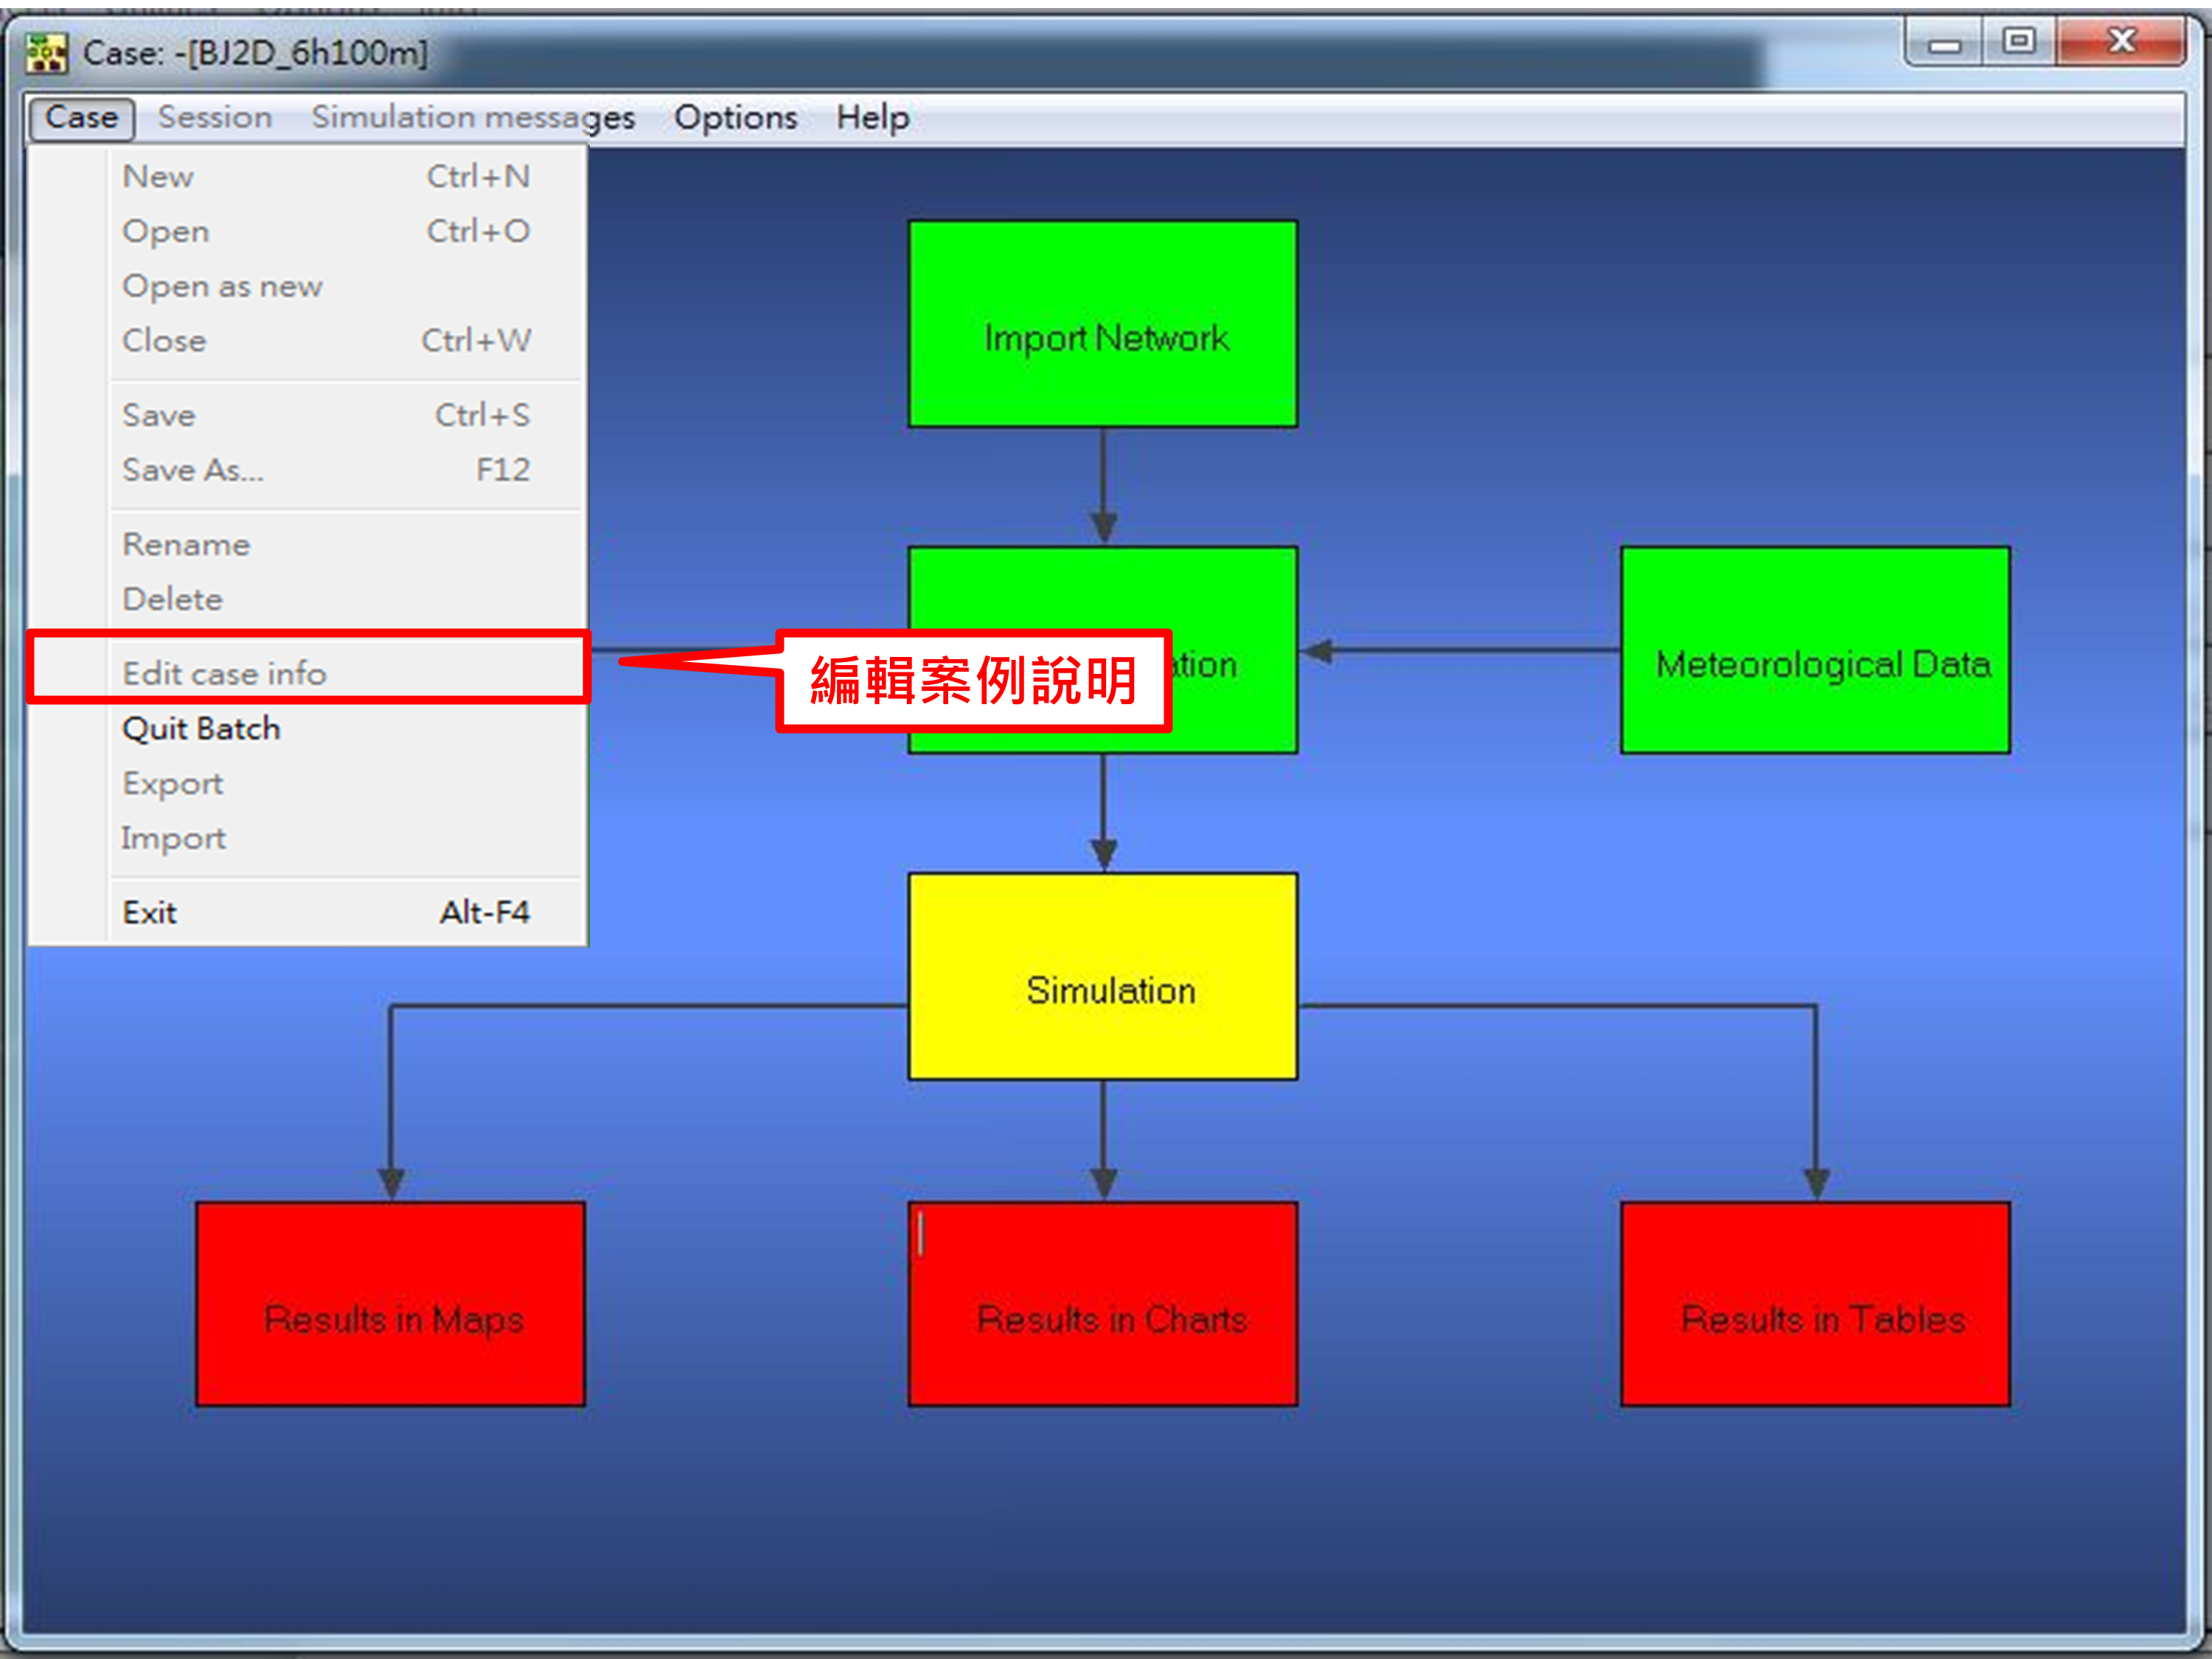Open Results in Tables box
The image size is (2212, 1659).
(1816, 1304)
